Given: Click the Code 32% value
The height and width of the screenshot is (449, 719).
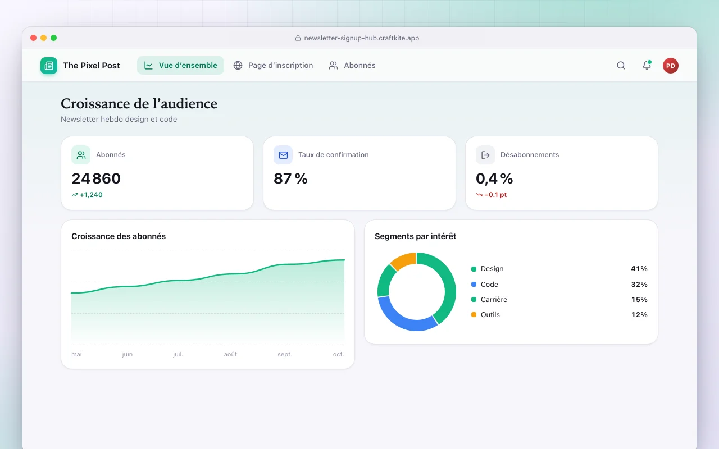Looking at the screenshot, I should (639, 285).
